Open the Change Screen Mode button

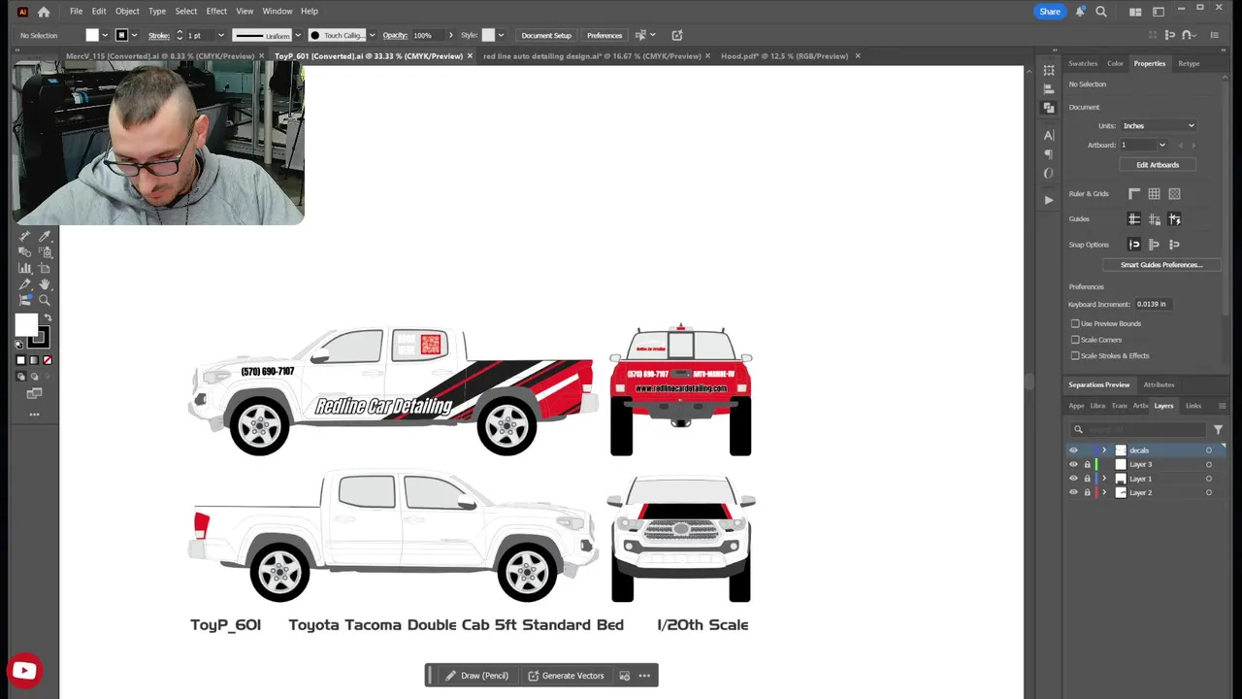(x=34, y=394)
